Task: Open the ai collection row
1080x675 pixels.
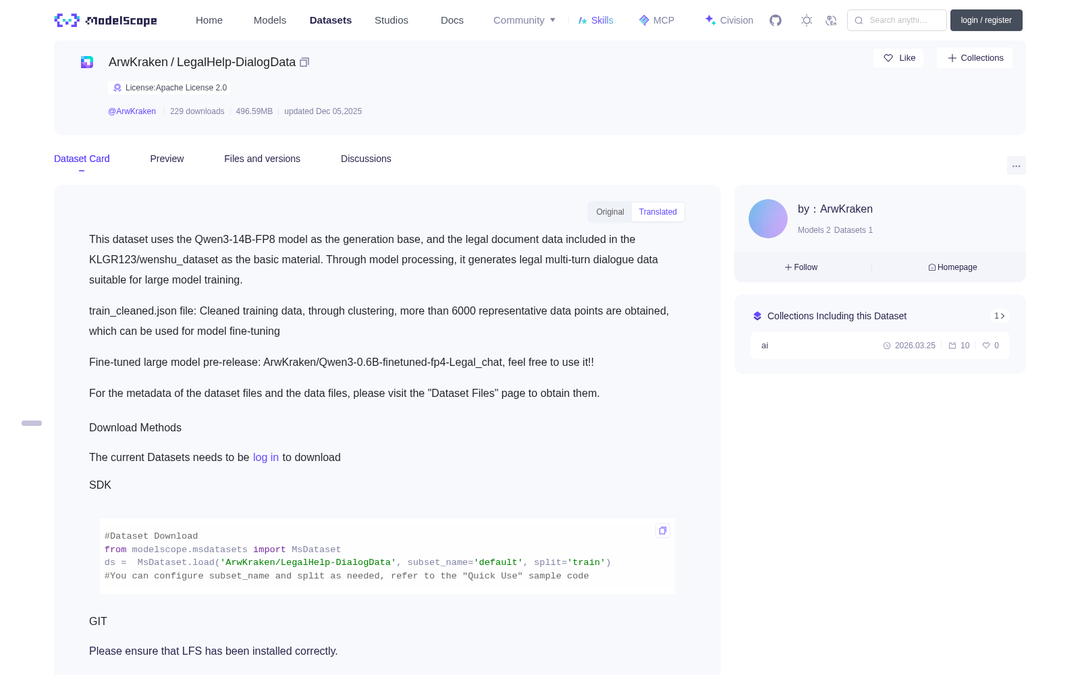Action: (880, 346)
